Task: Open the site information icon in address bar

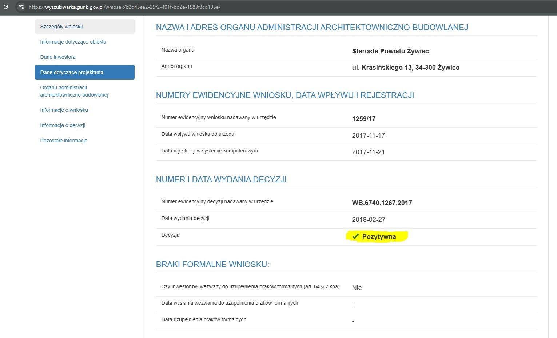Action: 21,7
